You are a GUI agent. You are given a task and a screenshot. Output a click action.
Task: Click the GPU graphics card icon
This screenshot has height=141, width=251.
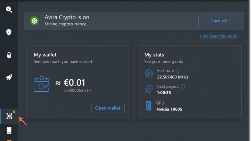(149, 106)
